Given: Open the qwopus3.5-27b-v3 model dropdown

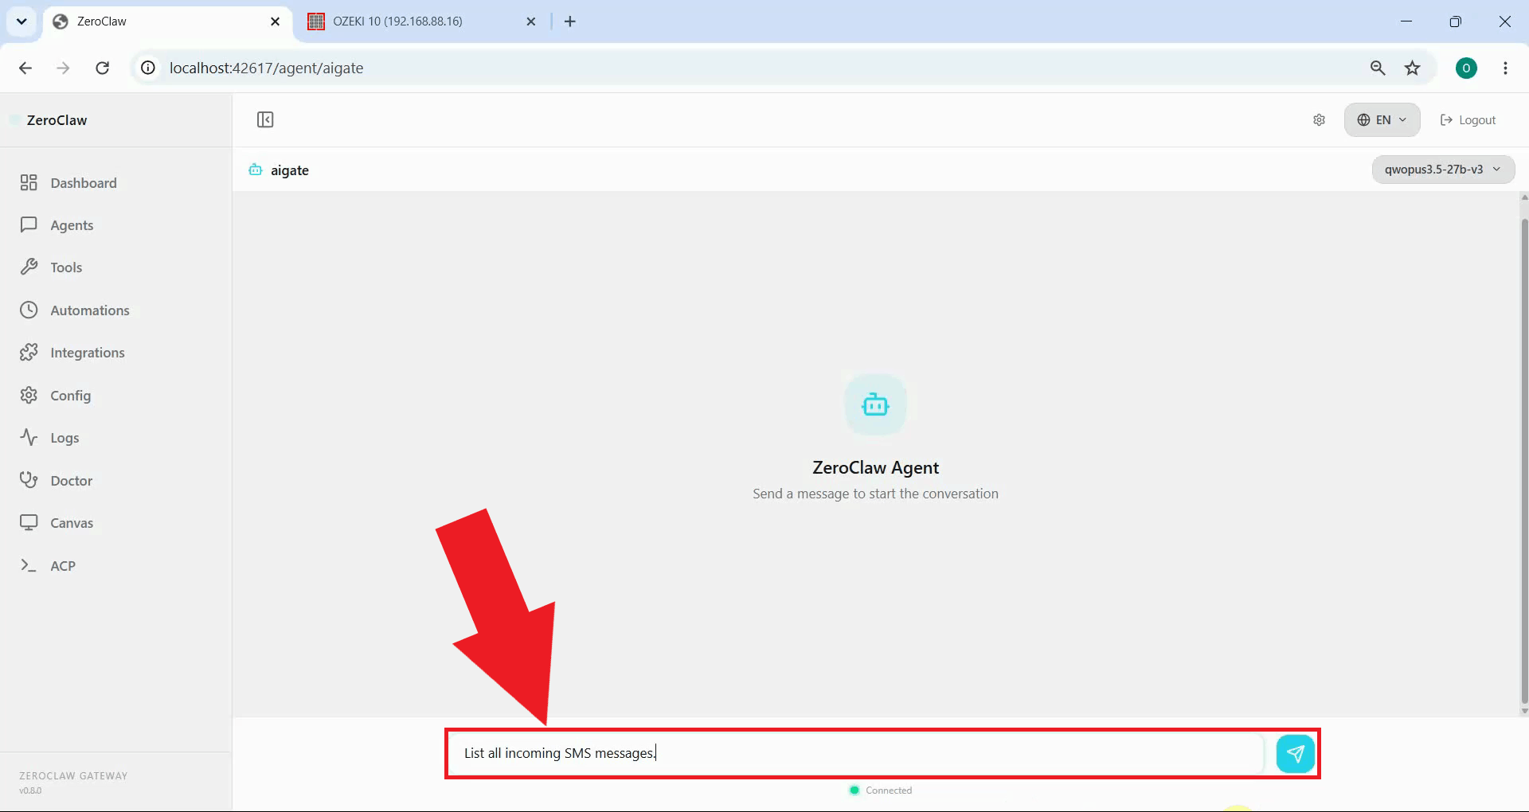Looking at the screenshot, I should pyautogui.click(x=1443, y=170).
